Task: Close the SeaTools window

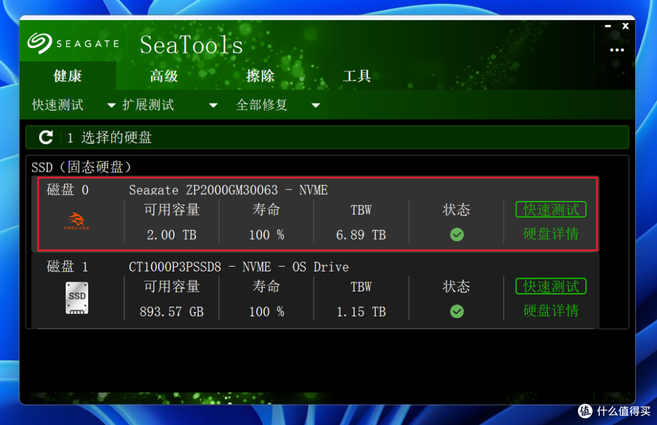Action: tap(625, 26)
